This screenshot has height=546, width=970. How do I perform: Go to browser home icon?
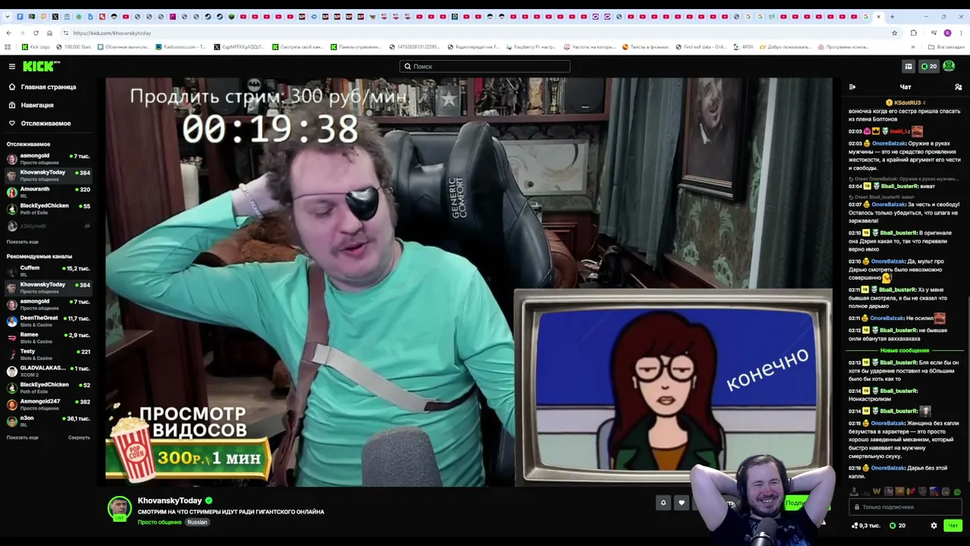[x=49, y=33]
